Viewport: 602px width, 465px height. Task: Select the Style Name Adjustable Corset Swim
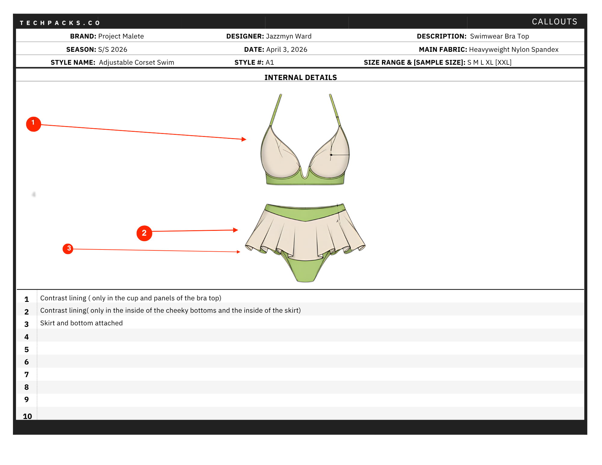112,62
